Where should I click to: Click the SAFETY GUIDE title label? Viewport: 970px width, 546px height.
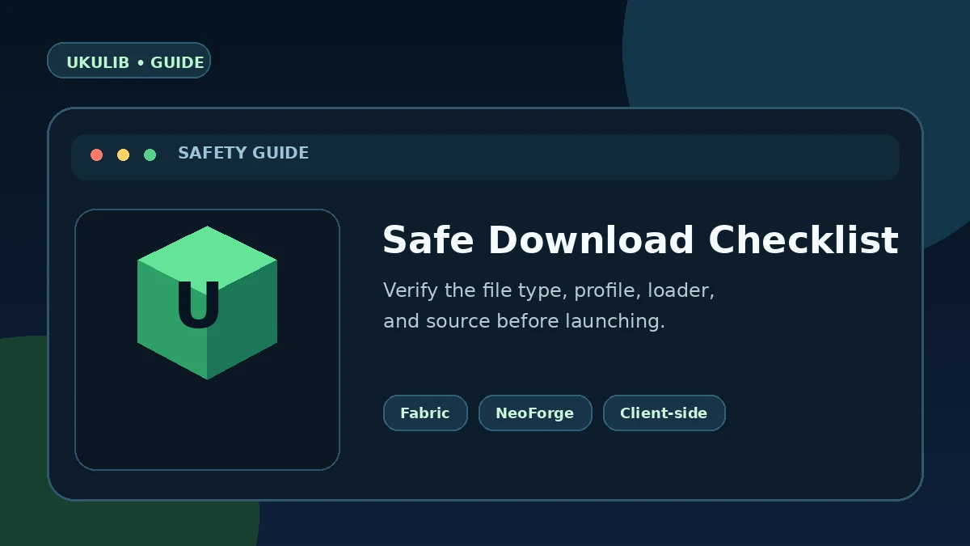(x=243, y=153)
